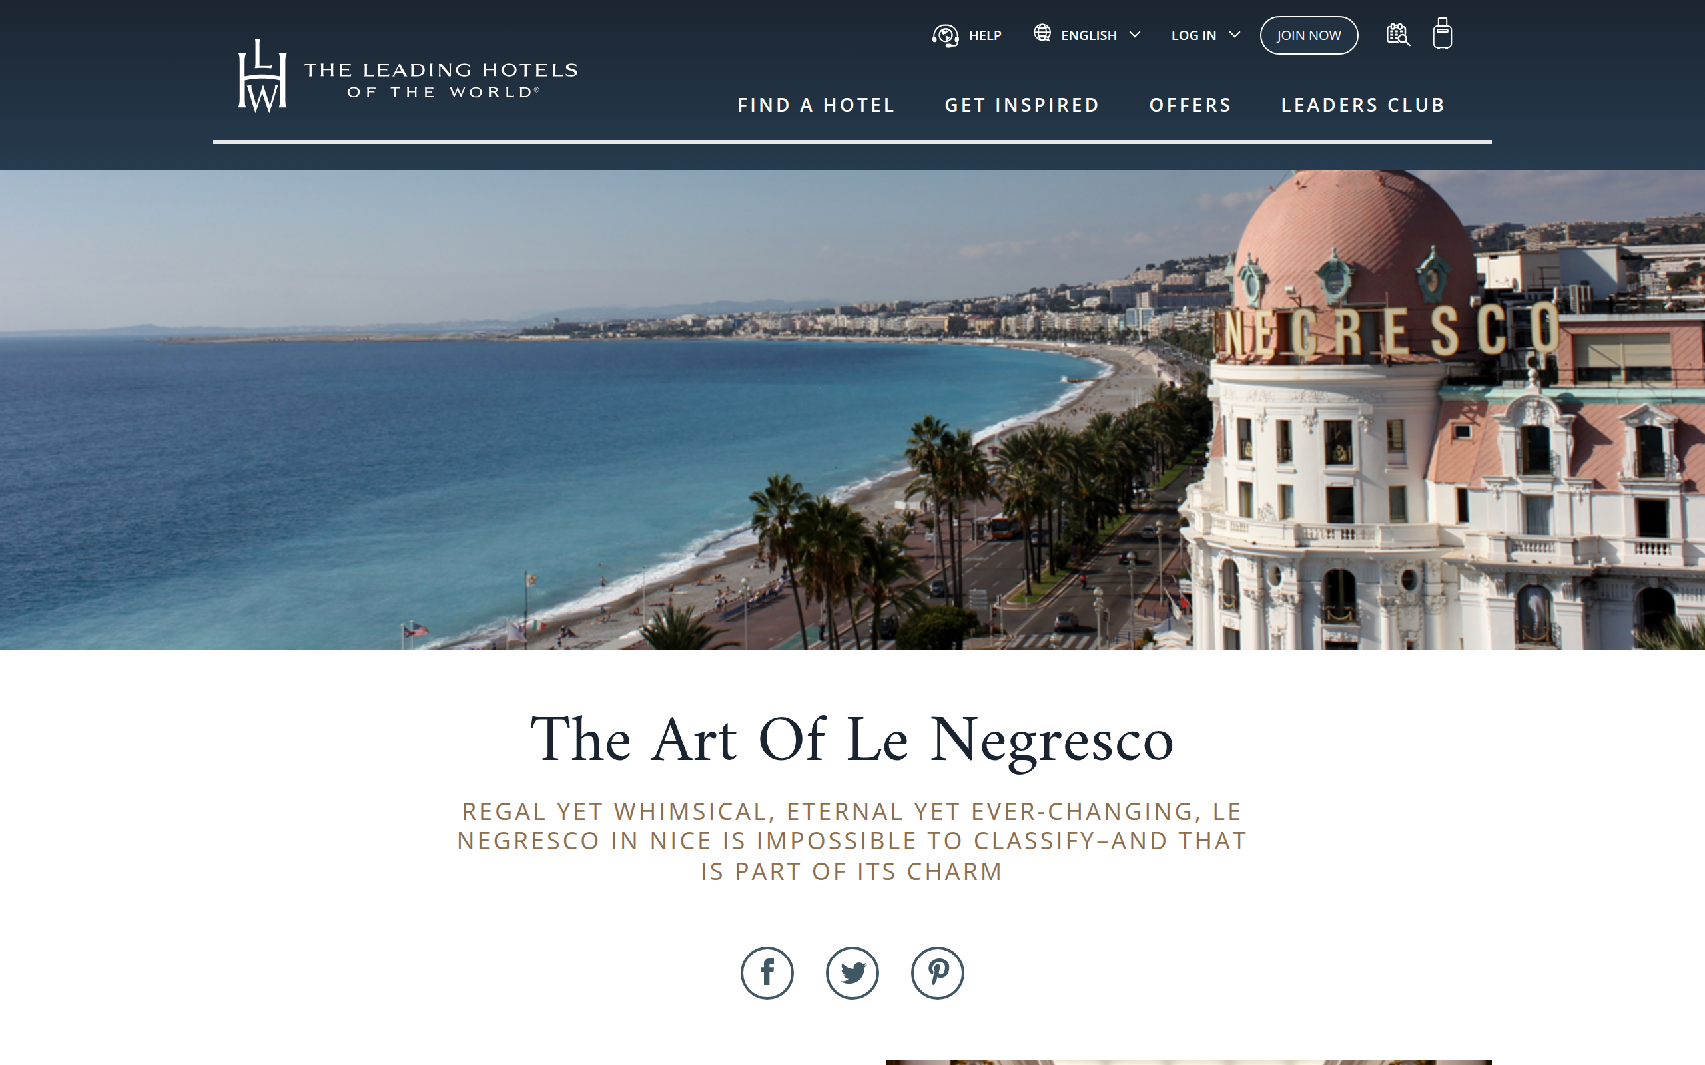Image resolution: width=1705 pixels, height=1065 pixels.
Task: Pin article on Pinterest
Action: click(x=937, y=972)
